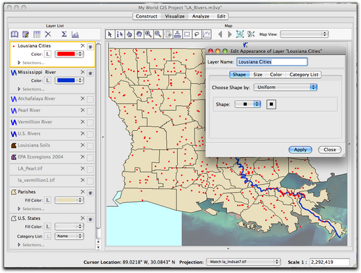Pick the arrow pointer tool

pos(110,35)
